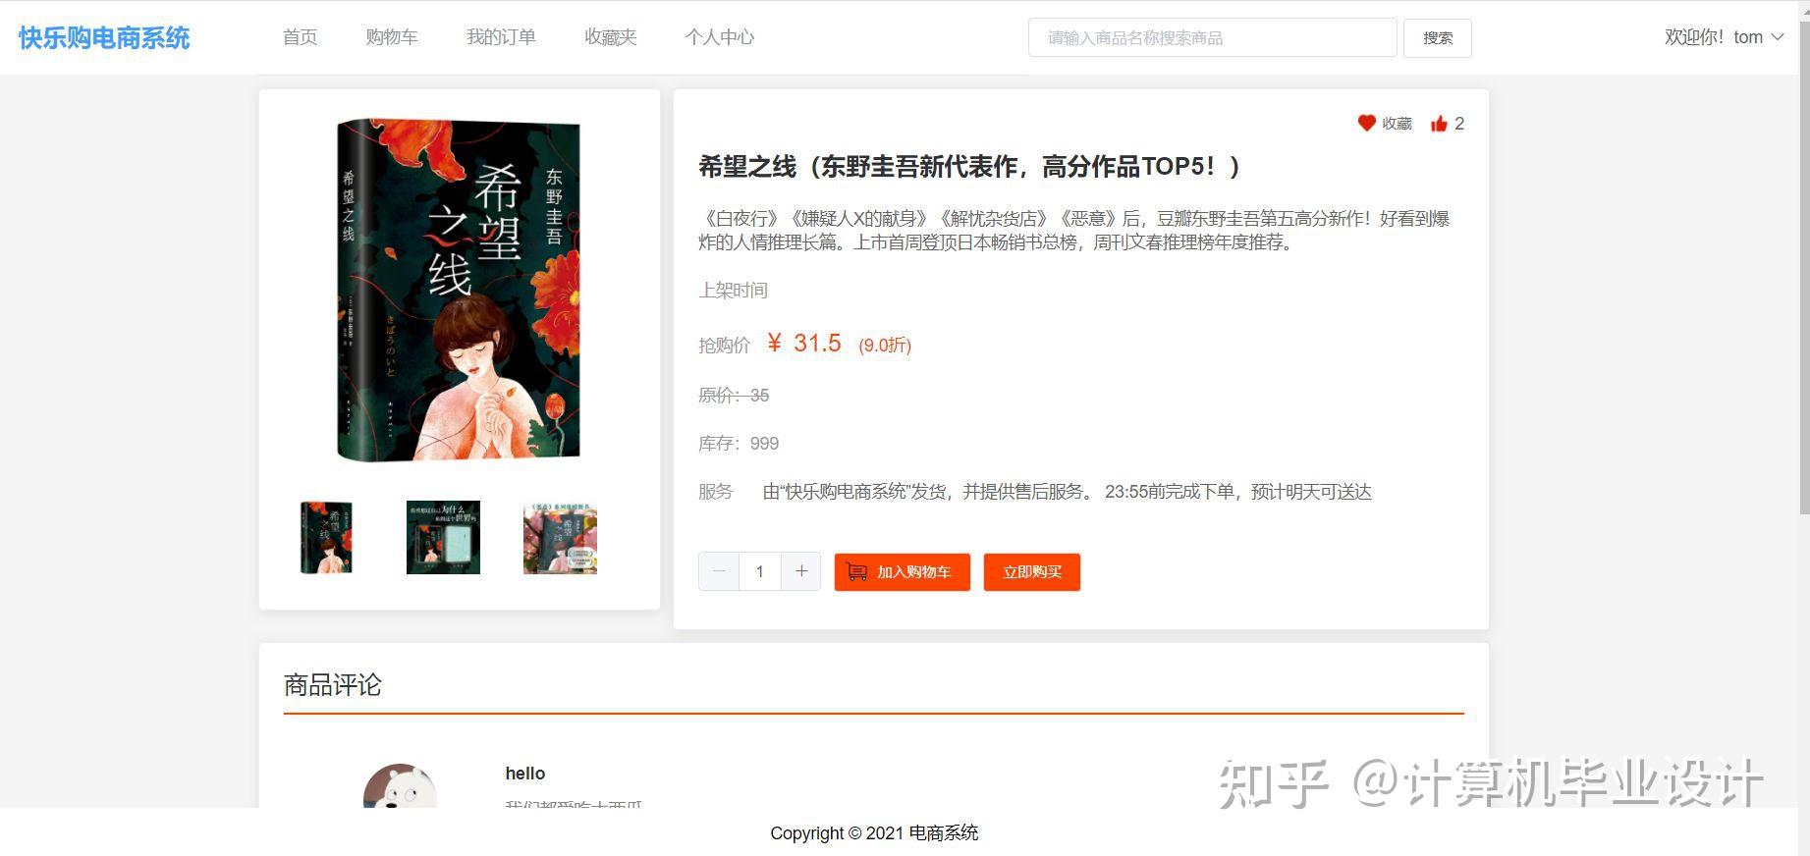1810x856 pixels.
Task: Open the 首页 nav item
Action: [x=300, y=37]
